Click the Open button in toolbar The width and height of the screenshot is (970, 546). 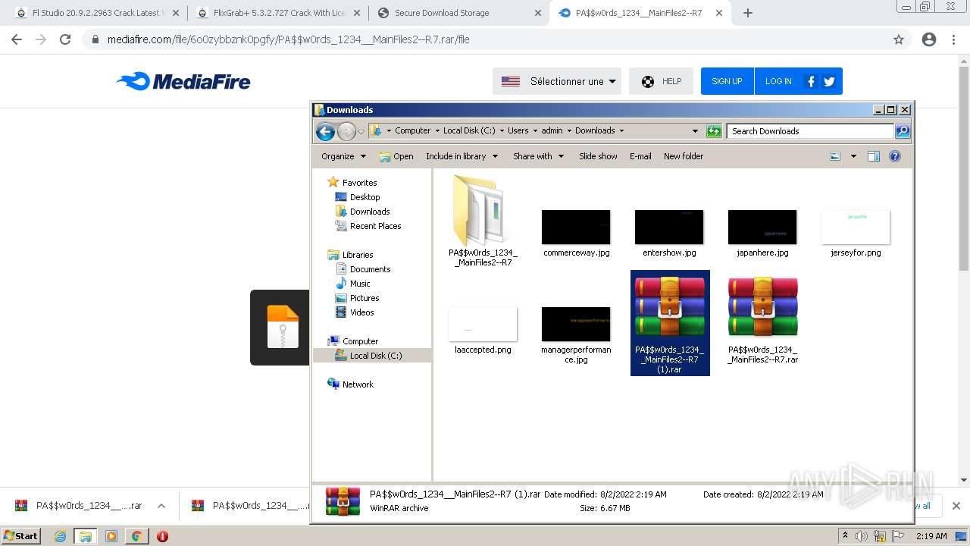[396, 156]
